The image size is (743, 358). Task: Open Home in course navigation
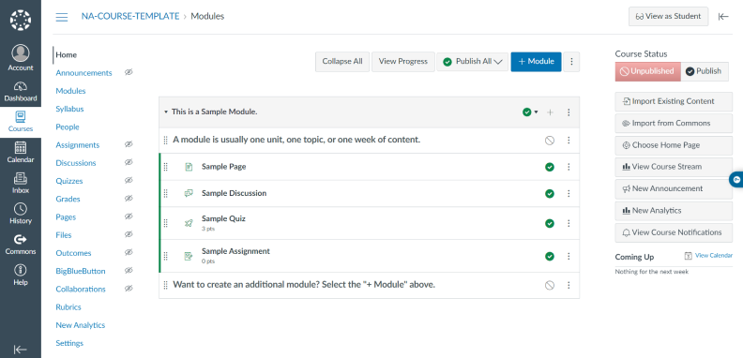tap(67, 55)
